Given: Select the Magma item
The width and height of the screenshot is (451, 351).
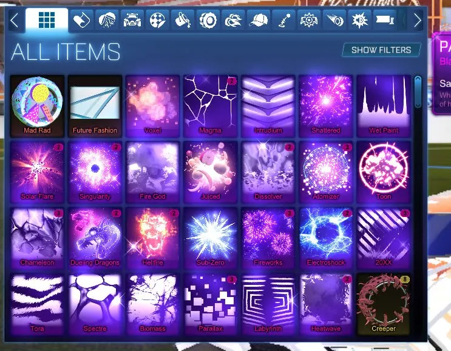Looking at the screenshot, I should tap(210, 106).
